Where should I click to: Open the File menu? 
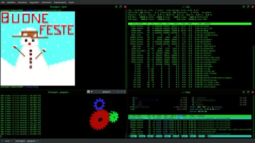3,2
